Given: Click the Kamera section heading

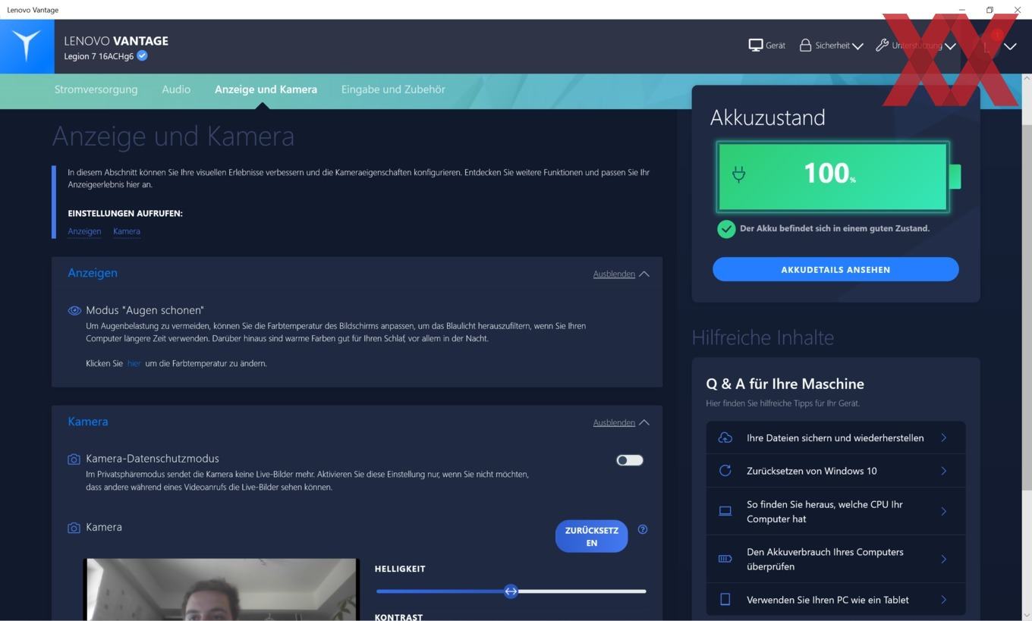Looking at the screenshot, I should coord(88,422).
